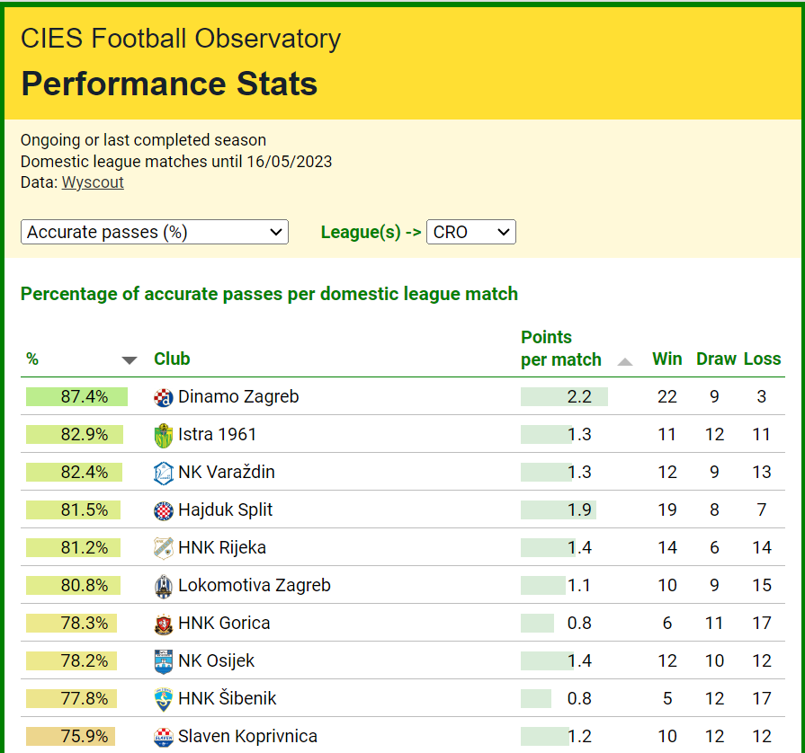This screenshot has height=753, width=805.
Task: Open the Accurate passes (%) metric dropdown
Action: point(154,232)
